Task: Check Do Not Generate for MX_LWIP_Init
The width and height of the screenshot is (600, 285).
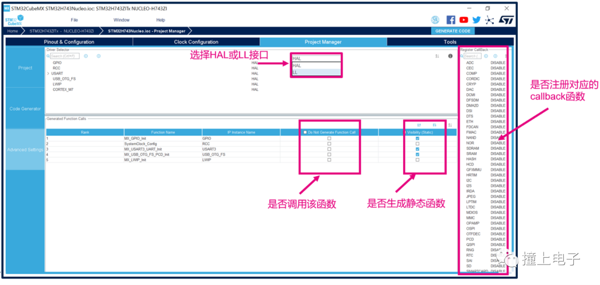Action: pyautogui.click(x=329, y=160)
